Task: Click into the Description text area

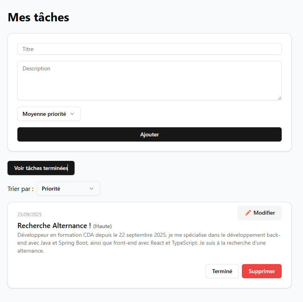Action: pyautogui.click(x=149, y=80)
